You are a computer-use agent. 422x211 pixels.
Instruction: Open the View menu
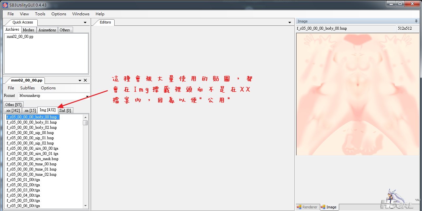tap(24, 14)
